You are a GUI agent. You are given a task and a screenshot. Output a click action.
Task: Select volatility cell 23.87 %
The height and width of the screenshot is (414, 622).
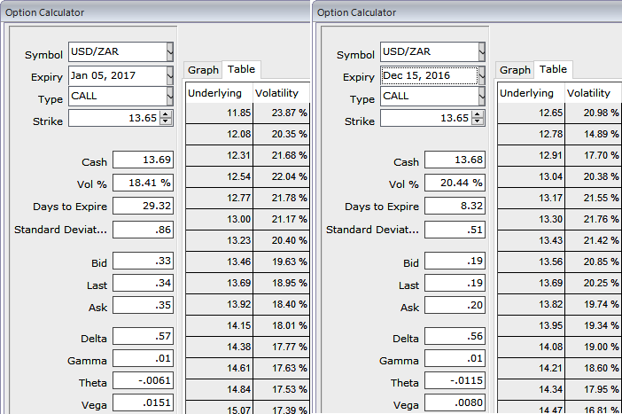tap(281, 113)
